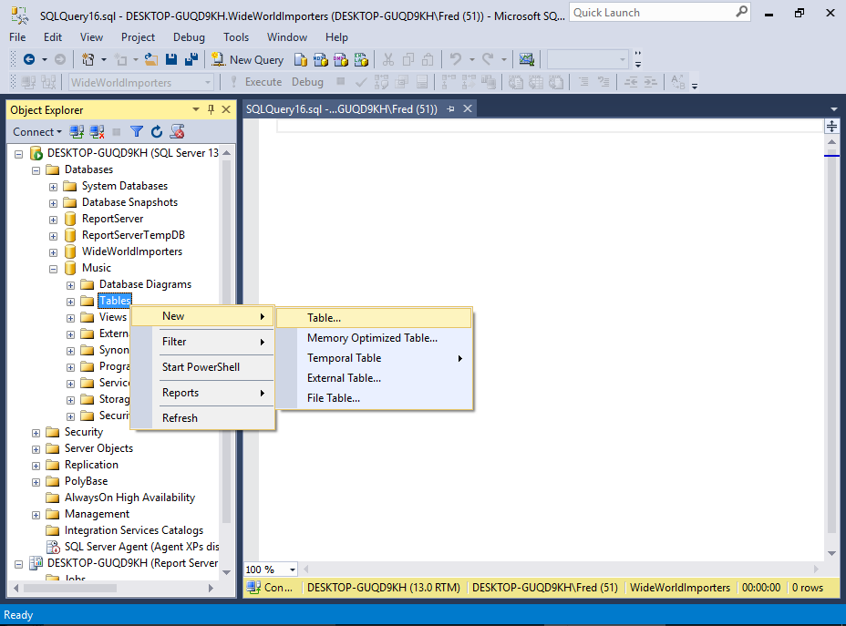Open the Tools menu

coord(236,37)
